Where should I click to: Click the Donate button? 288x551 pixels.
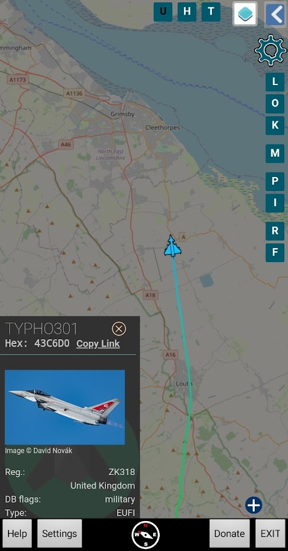pyautogui.click(x=230, y=533)
